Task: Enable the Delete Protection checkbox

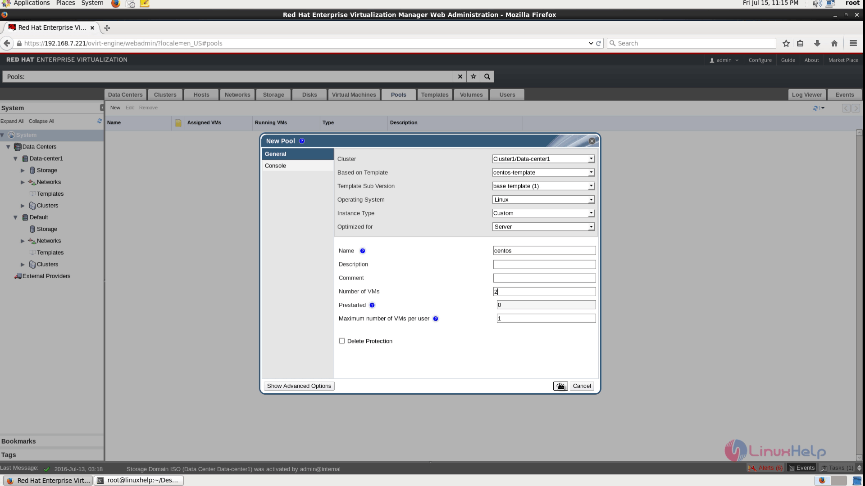Action: [342, 341]
